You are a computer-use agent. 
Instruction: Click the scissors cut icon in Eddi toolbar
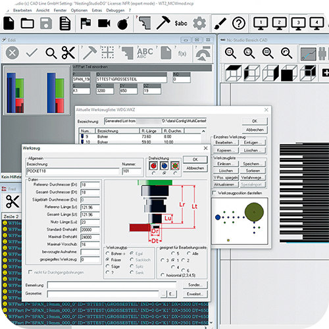[68, 53]
